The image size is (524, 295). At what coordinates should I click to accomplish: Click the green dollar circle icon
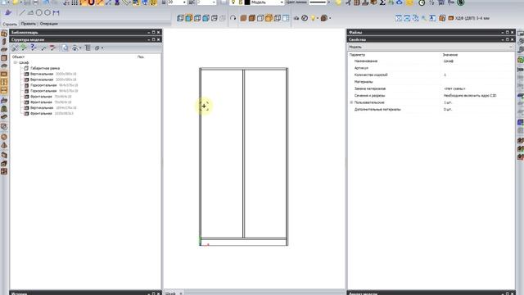tap(460, 2)
